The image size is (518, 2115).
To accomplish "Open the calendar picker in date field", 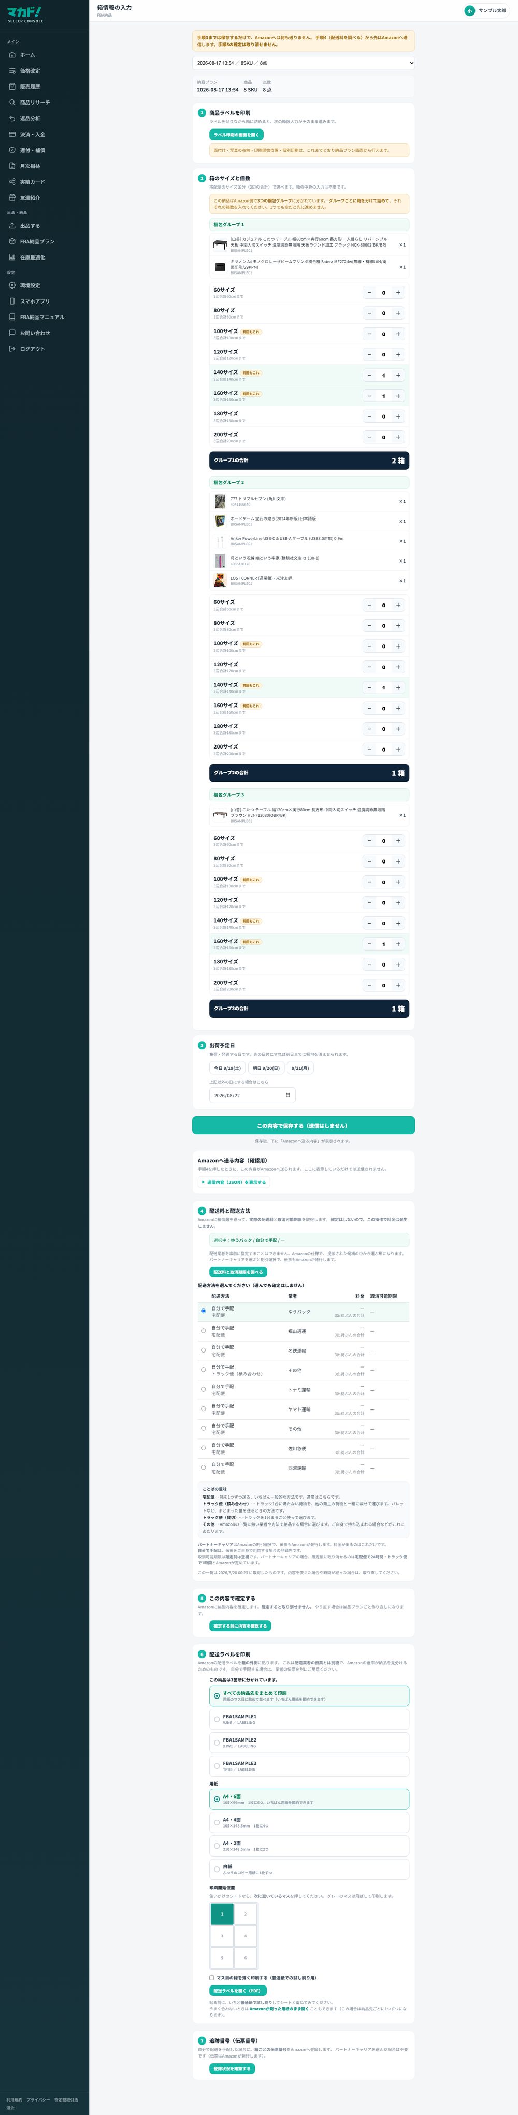I will click(287, 1095).
